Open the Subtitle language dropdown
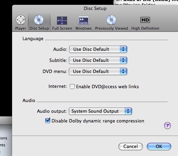 click(98, 60)
